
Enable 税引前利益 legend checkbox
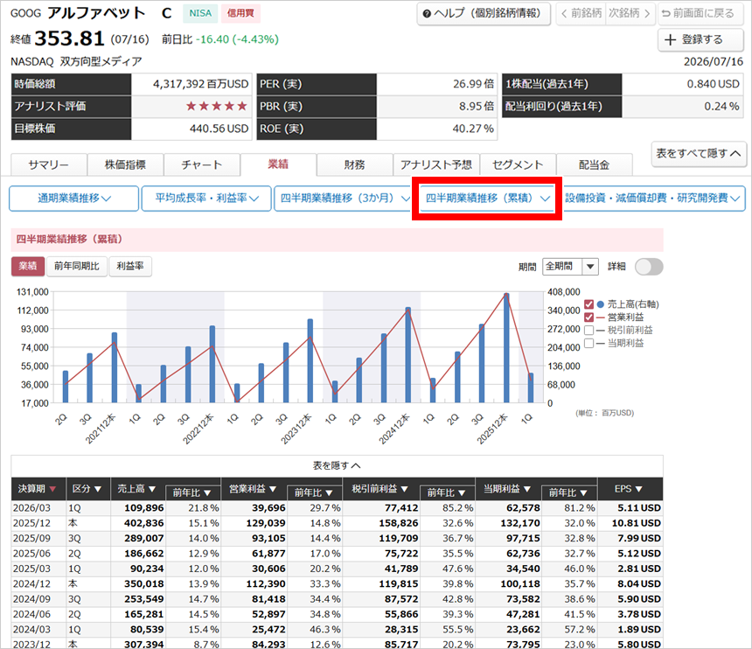(589, 330)
